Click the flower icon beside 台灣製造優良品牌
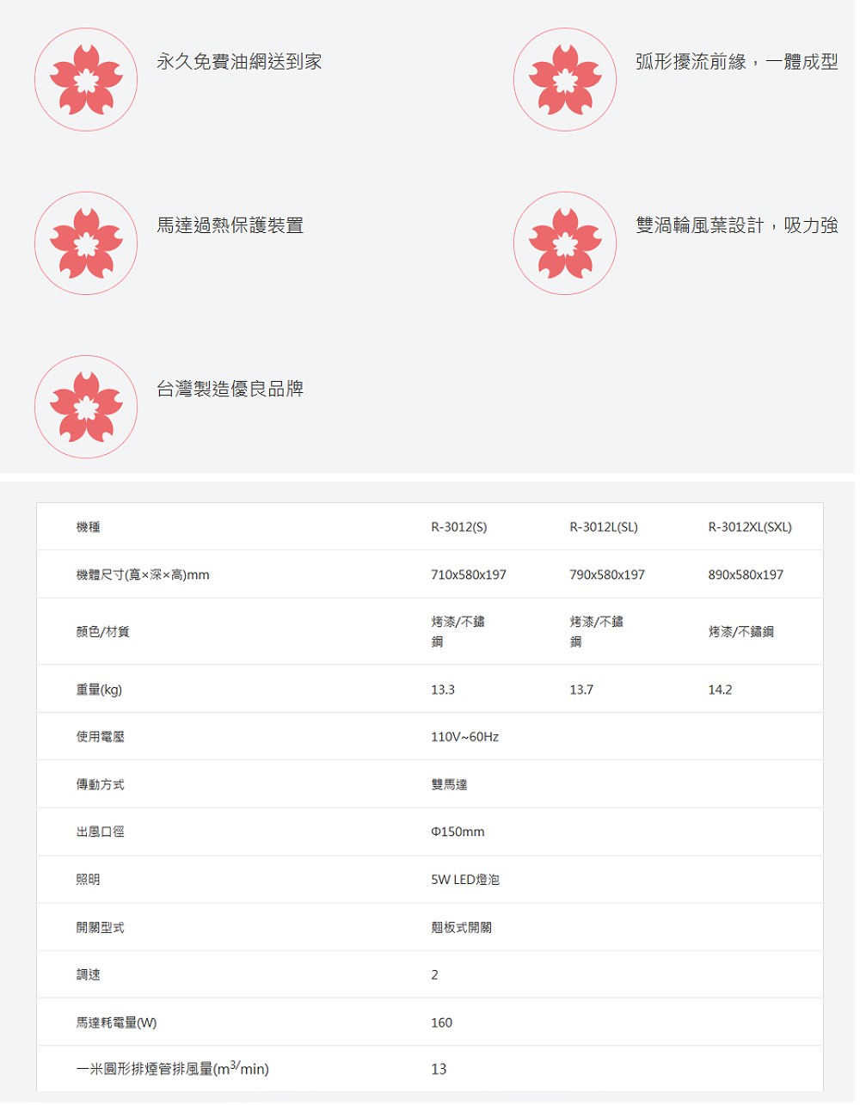Screen dimensions: 860x1105 click(x=86, y=406)
